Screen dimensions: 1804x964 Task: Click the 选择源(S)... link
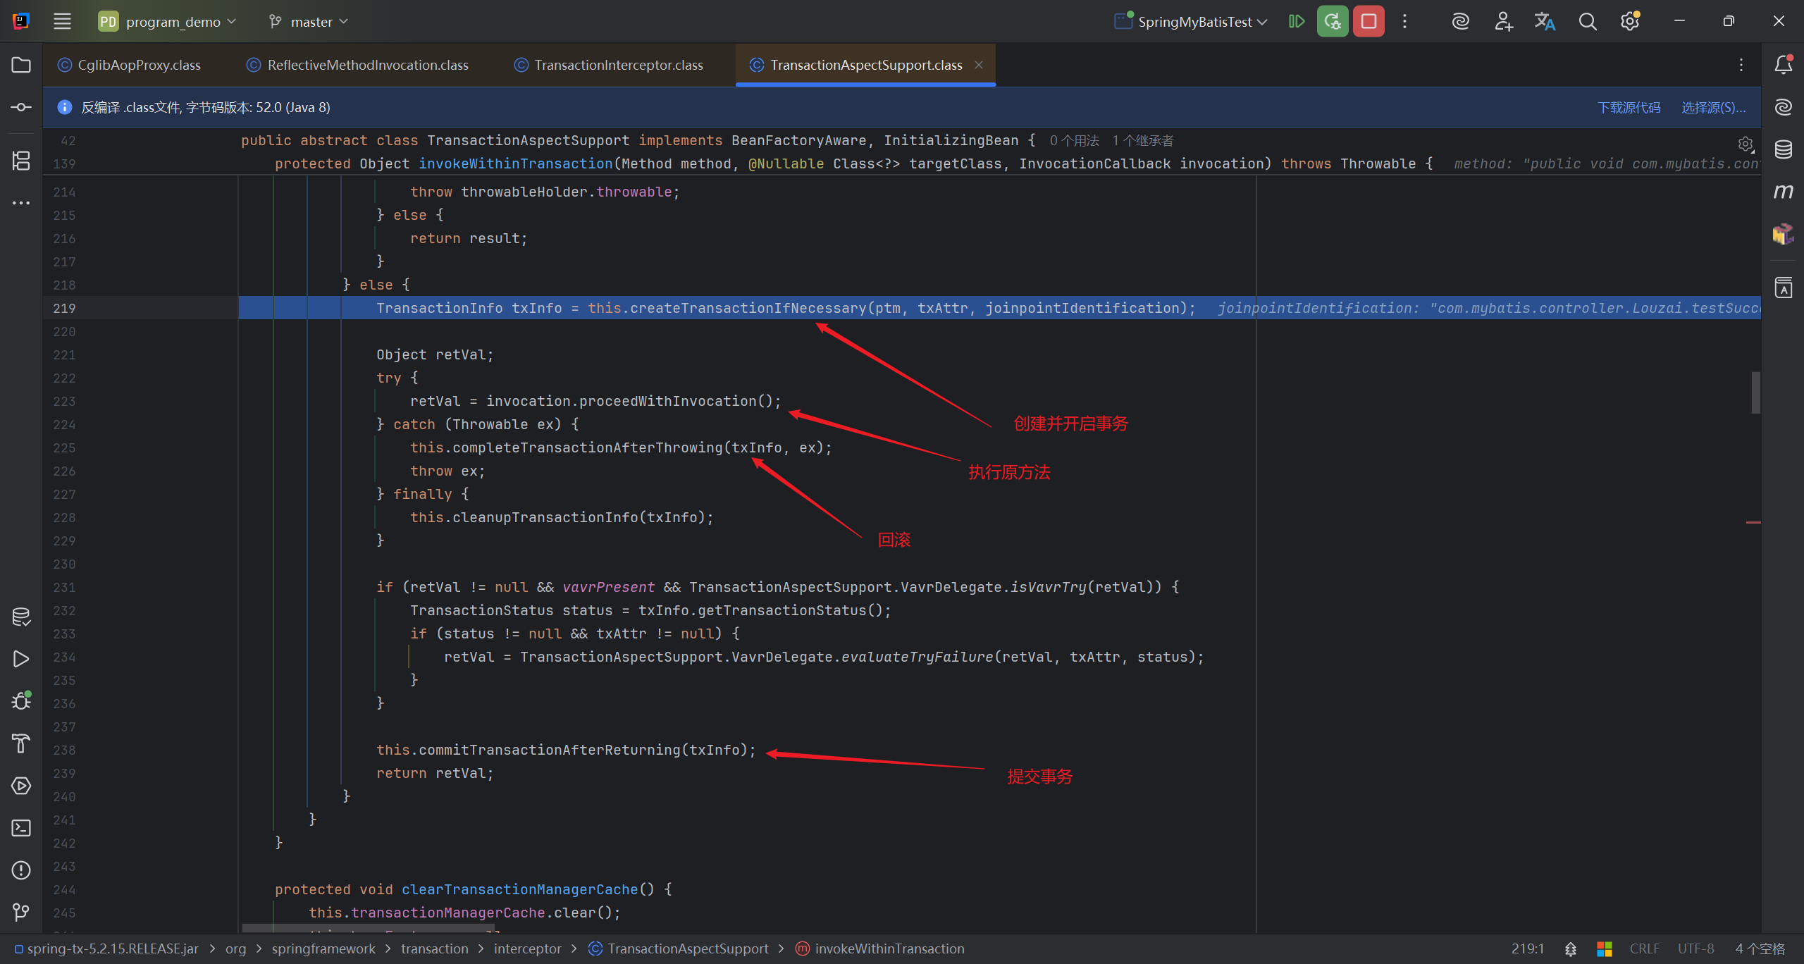click(1713, 107)
